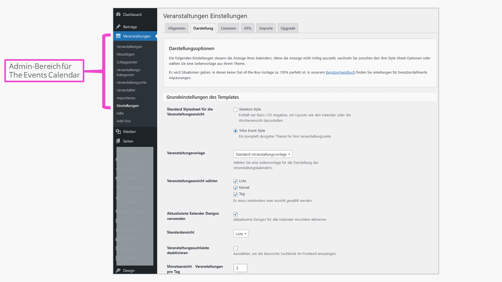Open the Veranstaltungen main menu item
Image resolution: width=502 pixels, height=282 pixels.
pos(135,36)
